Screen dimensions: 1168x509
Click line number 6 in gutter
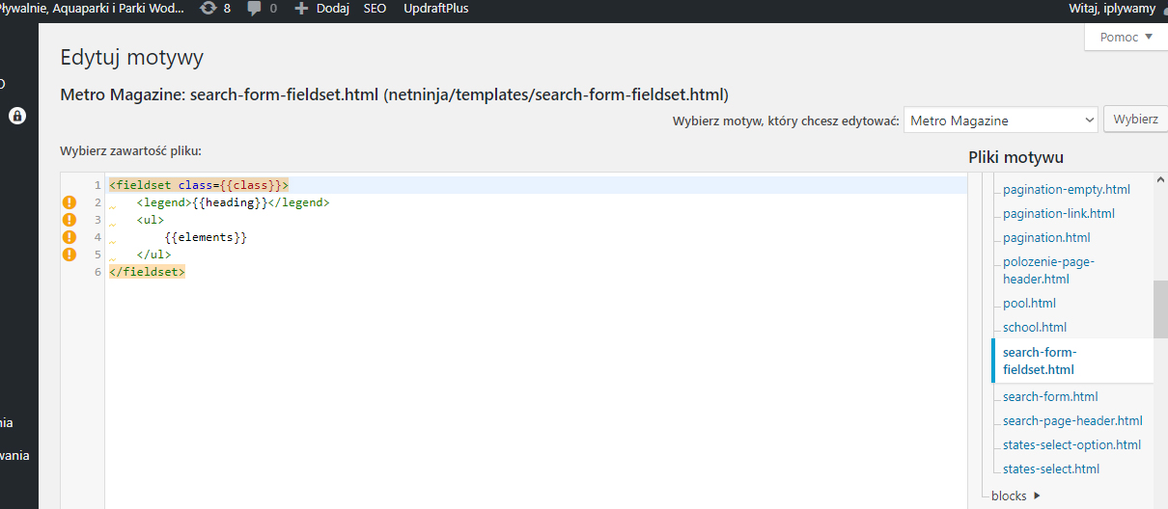pyautogui.click(x=97, y=272)
